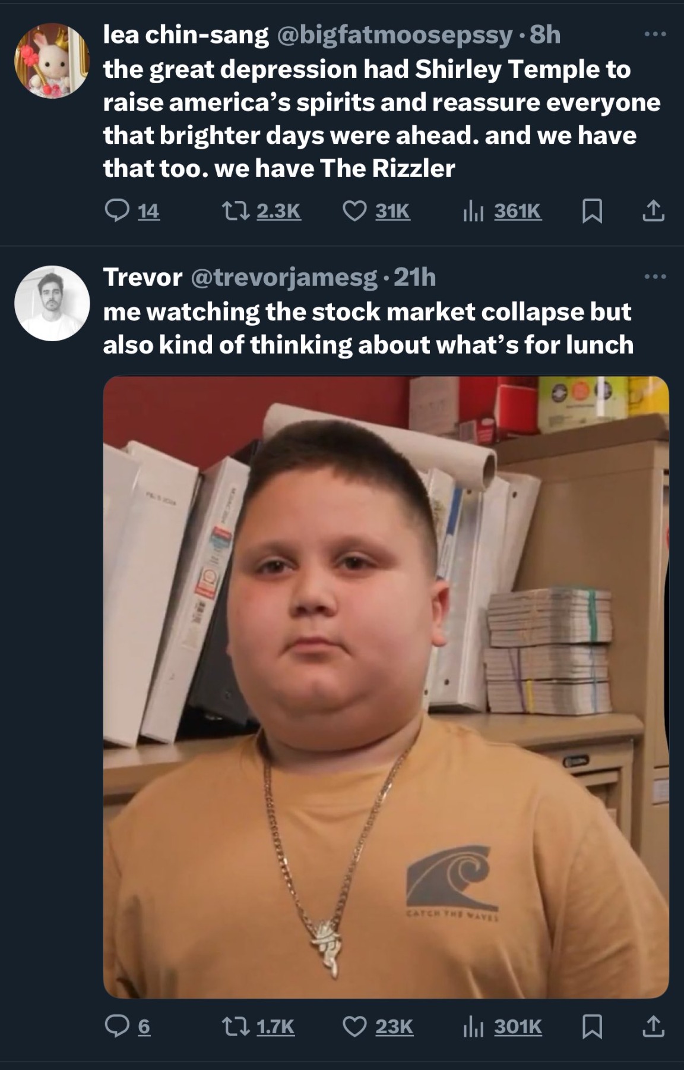Screen dimensions: 684x1070
Task: Visit @bigfatmoosepssy handle
Action: (x=393, y=35)
